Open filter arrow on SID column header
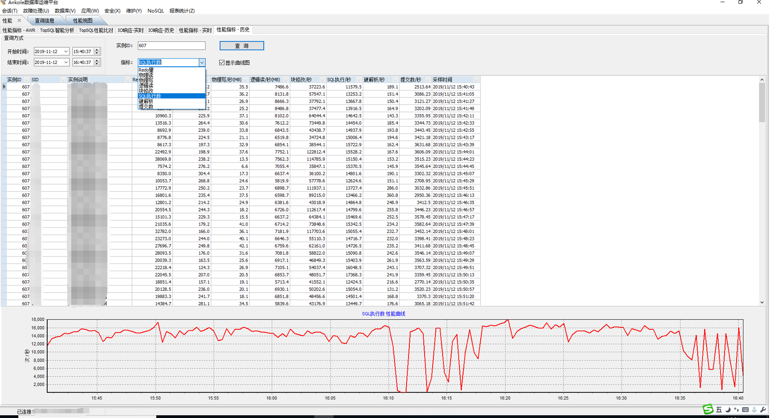The width and height of the screenshot is (770, 418). pos(64,80)
